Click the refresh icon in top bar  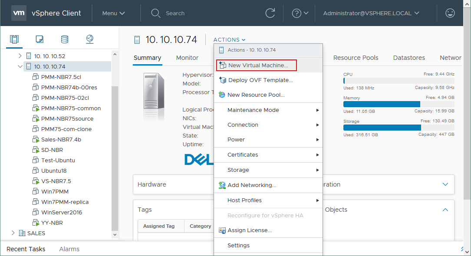pos(270,13)
